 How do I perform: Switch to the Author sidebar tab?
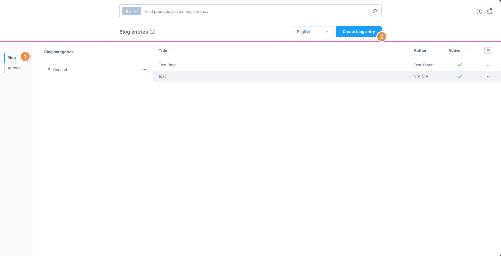coord(14,68)
